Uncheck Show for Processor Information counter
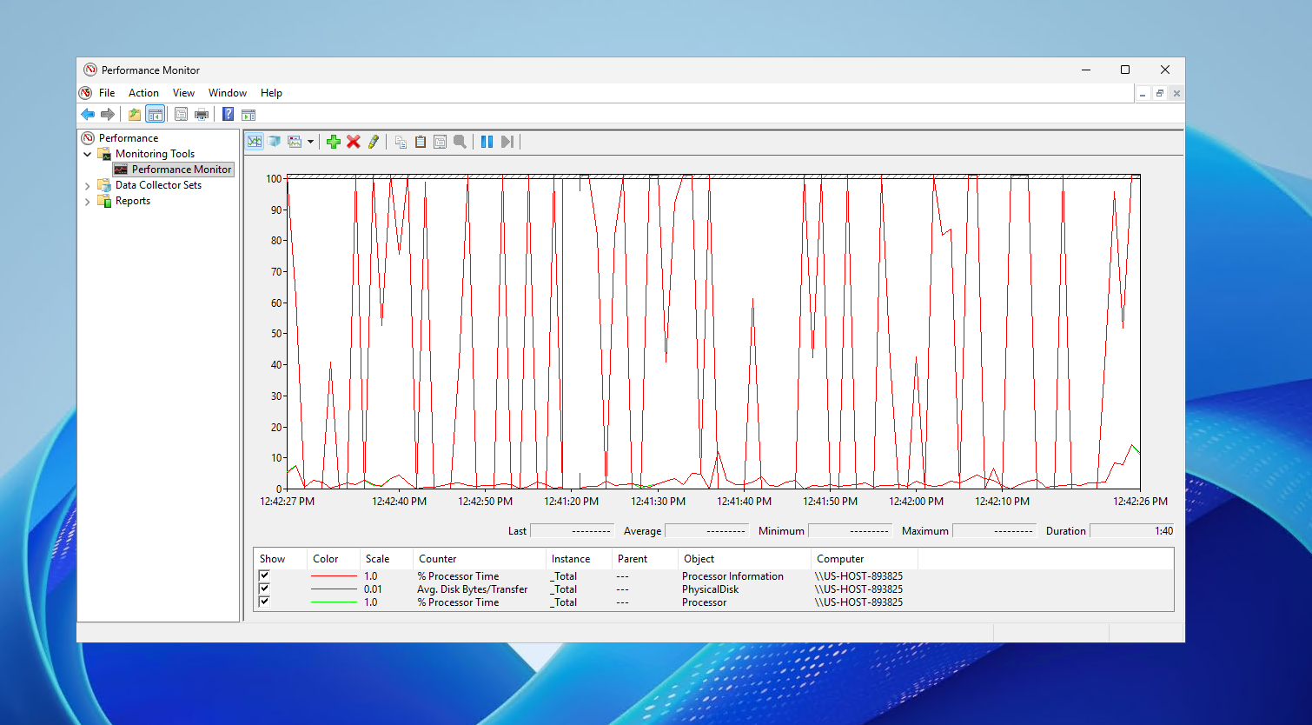1312x725 pixels. point(264,575)
